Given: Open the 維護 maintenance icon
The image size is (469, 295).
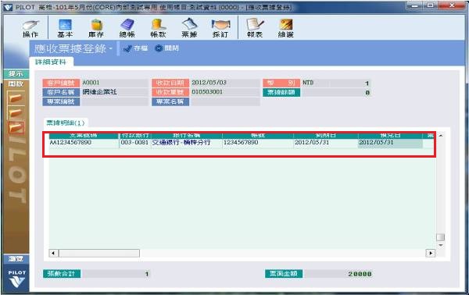Looking at the screenshot, I should coord(286,29).
